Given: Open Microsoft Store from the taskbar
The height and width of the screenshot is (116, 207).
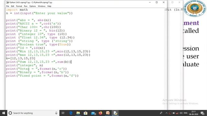Looking at the screenshot, I should (x=85, y=113).
